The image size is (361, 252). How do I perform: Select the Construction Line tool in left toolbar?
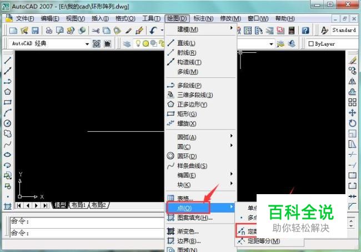point(8,71)
